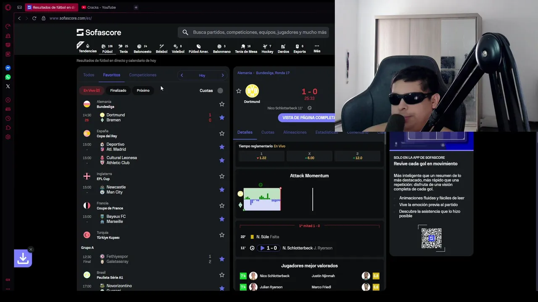Open the Hoy date picker
Screen dimensions: 538x302
pyautogui.click(x=202, y=75)
